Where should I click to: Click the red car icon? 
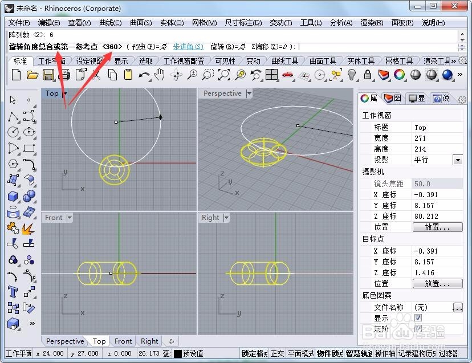288,75
